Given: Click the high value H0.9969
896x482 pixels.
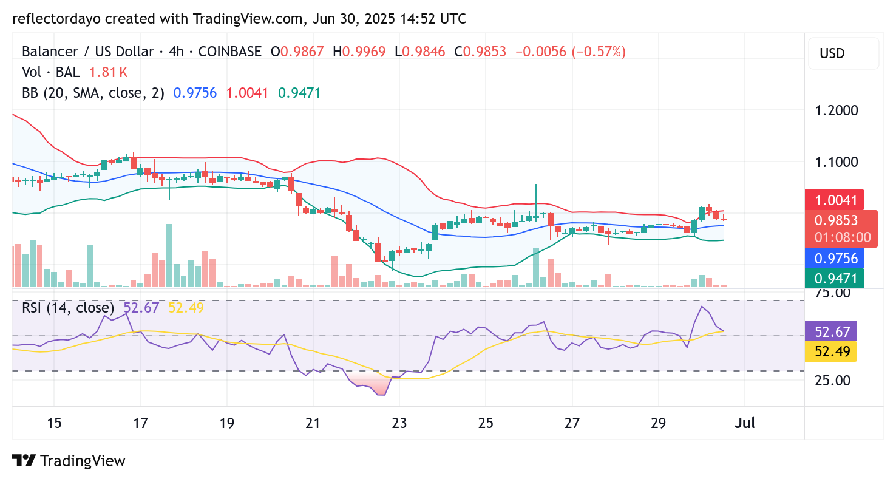Looking at the screenshot, I should [359, 52].
